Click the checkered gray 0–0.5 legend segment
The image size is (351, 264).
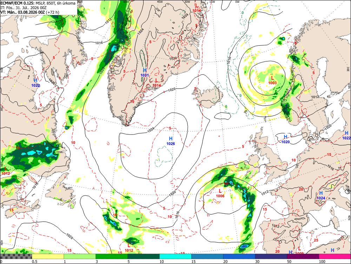coord(16,256)
